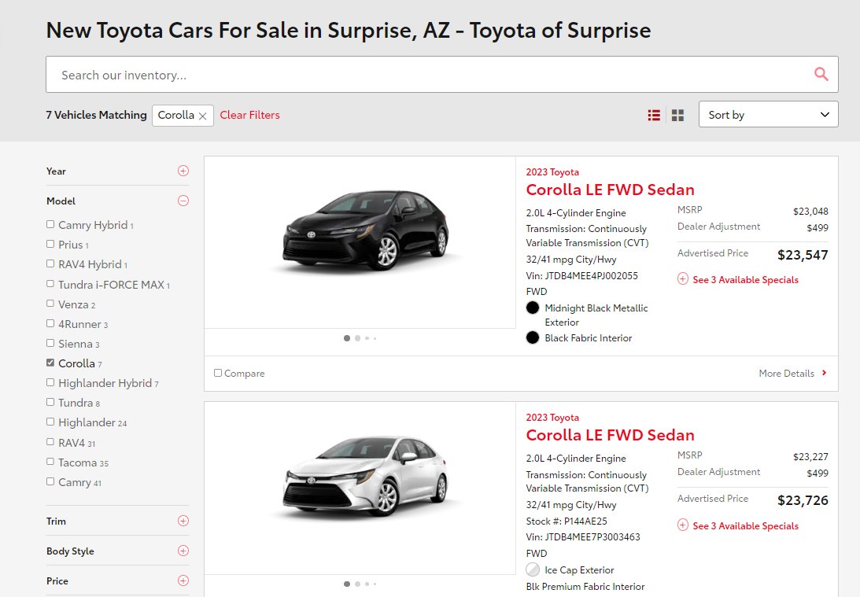
Task: Switch to grid view layout
Action: click(678, 115)
